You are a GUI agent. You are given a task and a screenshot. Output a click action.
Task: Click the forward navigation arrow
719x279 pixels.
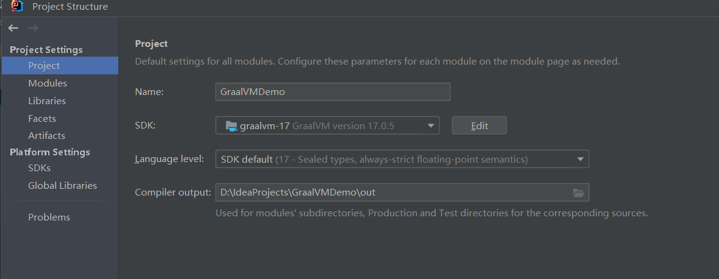click(33, 28)
